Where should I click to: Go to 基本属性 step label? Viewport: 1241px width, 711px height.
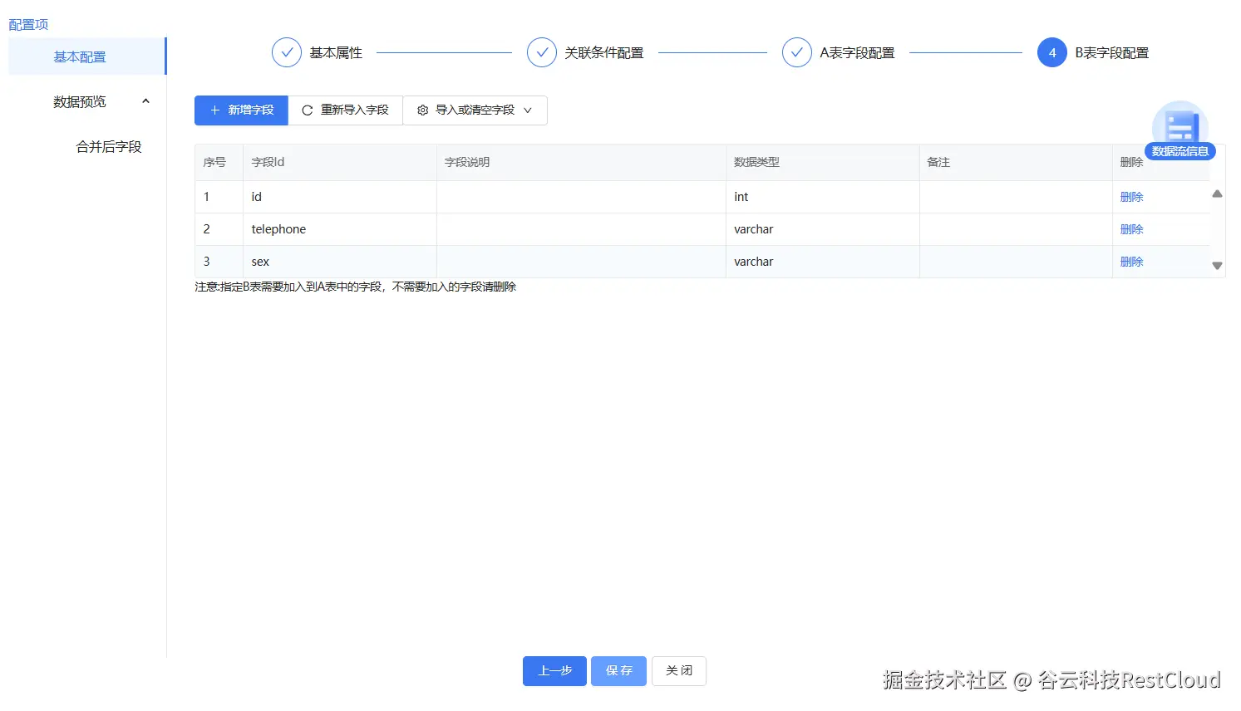pos(336,52)
